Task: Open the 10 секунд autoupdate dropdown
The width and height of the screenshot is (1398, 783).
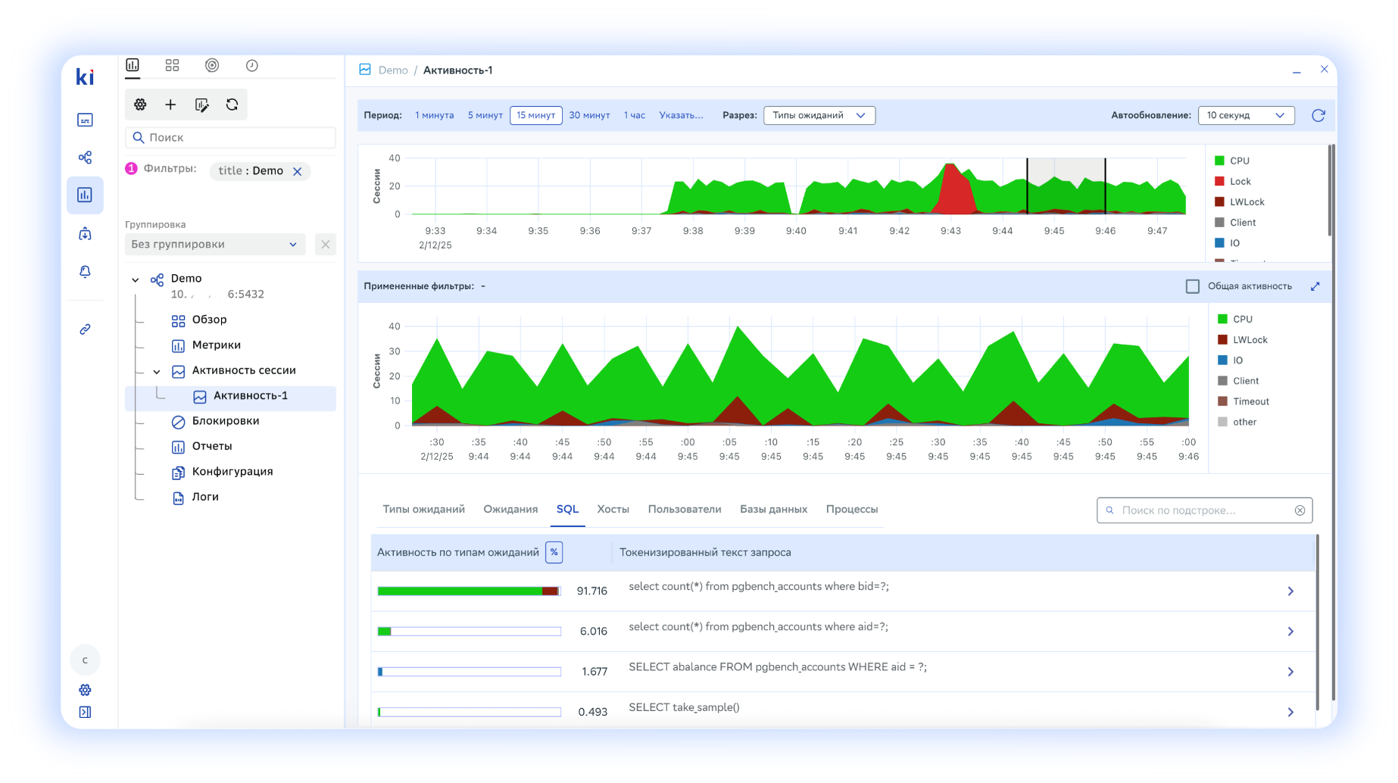Action: [x=1246, y=115]
